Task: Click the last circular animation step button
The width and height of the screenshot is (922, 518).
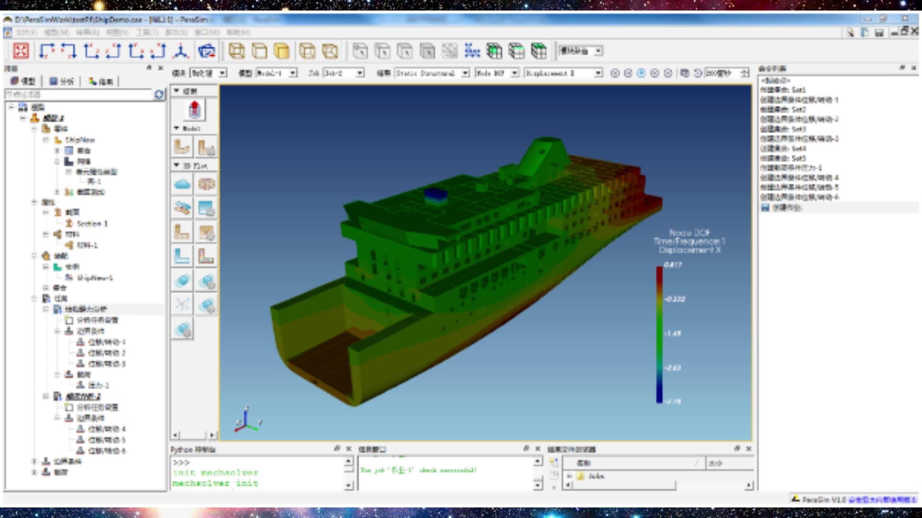Action: [668, 73]
